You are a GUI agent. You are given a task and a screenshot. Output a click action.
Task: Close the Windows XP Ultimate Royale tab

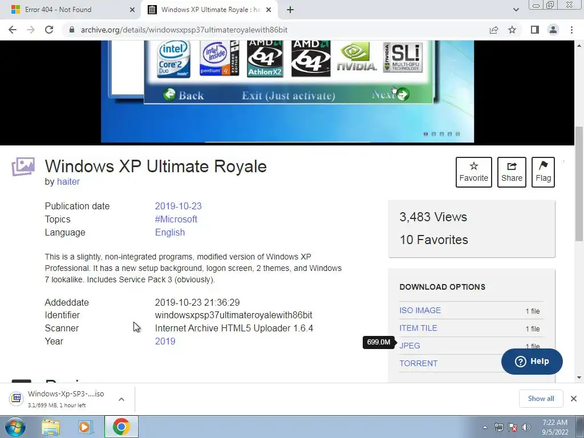(x=269, y=10)
